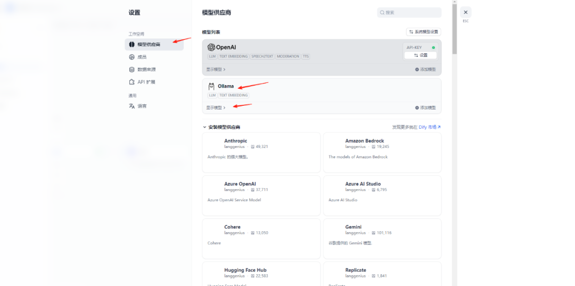The image size is (575, 286).
Task: Click TEXT EMBEDDING tag under Ollama
Action: [x=233, y=95]
